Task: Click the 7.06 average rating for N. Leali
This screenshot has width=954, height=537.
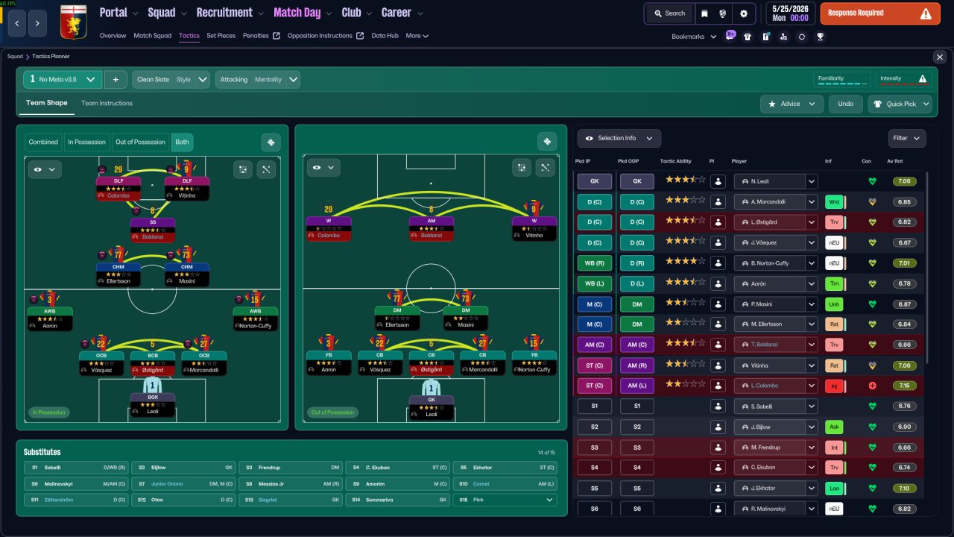Action: click(904, 181)
